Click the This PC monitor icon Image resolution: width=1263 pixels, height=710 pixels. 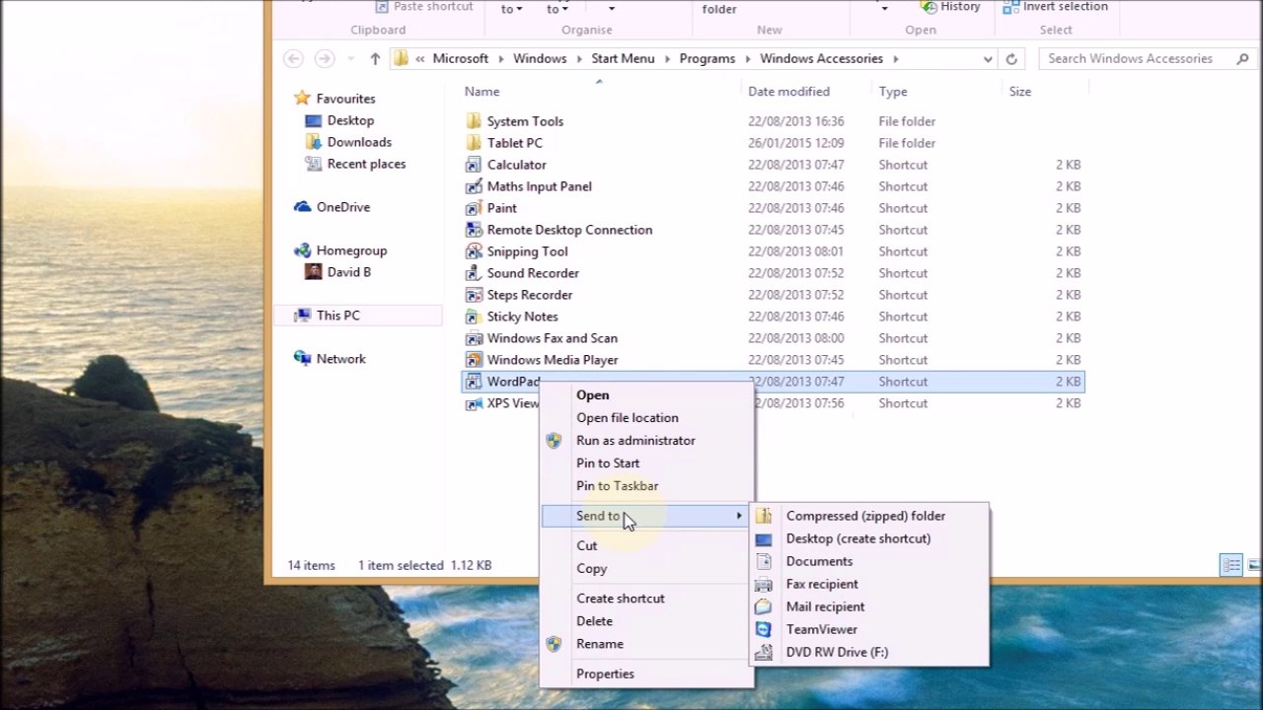(x=303, y=316)
